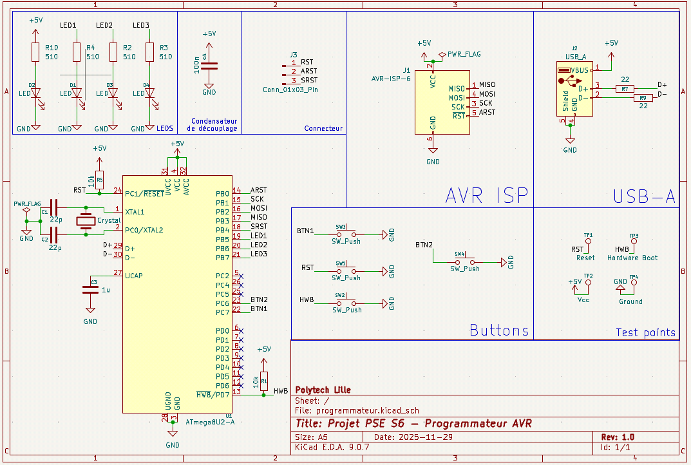Select LED diode D2 symbol
Image resolution: width=691 pixels, height=465 pixels.
pos(36,93)
